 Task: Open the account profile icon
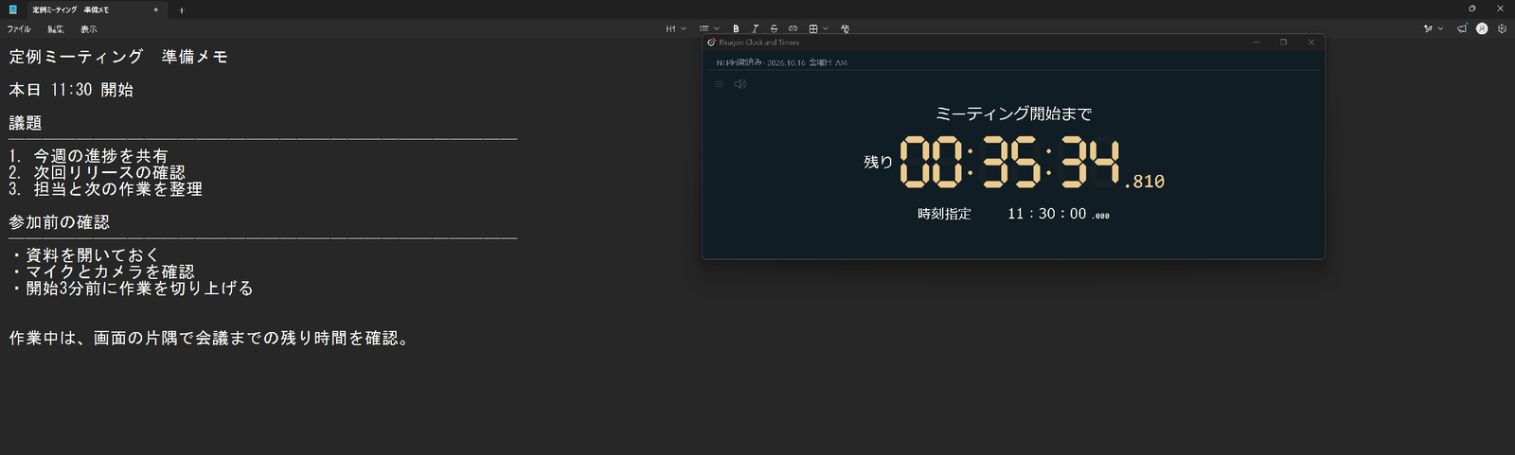(1482, 29)
